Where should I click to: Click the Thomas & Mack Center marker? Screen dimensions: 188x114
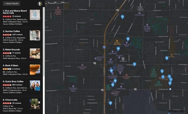pos(159,82)
